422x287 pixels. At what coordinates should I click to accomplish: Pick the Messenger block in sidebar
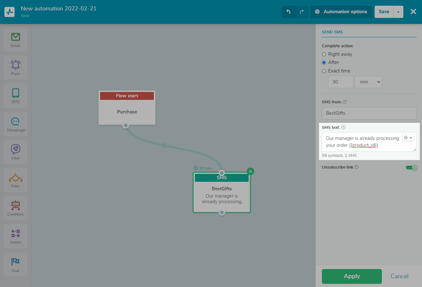(x=15, y=124)
